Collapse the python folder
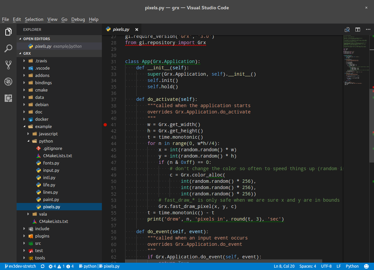 coord(29,141)
